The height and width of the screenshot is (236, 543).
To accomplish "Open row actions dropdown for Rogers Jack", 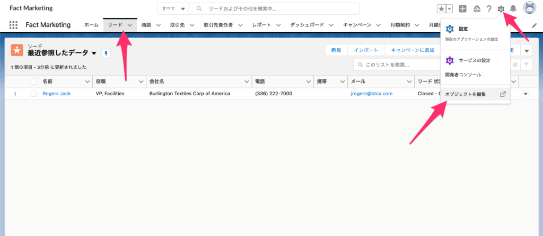I will pos(526,94).
